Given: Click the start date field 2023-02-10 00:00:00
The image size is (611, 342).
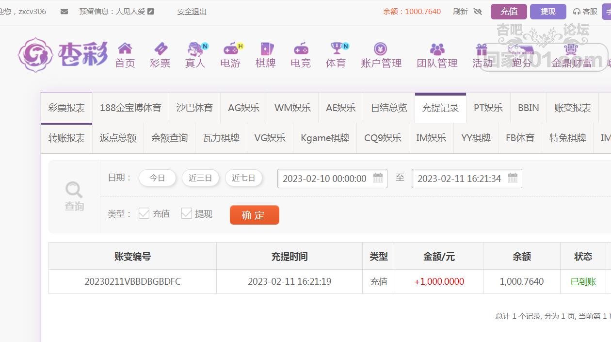Looking at the screenshot, I should tap(332, 179).
